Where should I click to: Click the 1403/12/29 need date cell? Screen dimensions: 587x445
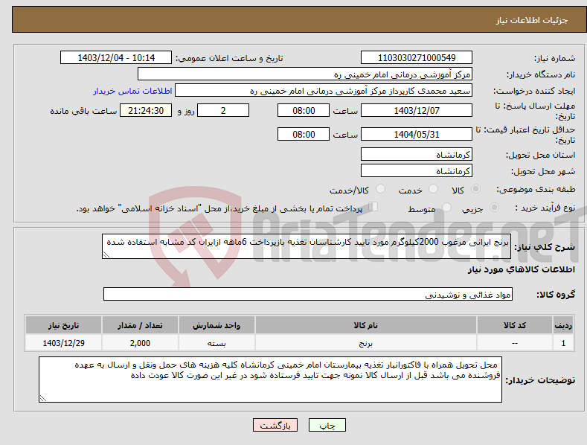(x=64, y=343)
